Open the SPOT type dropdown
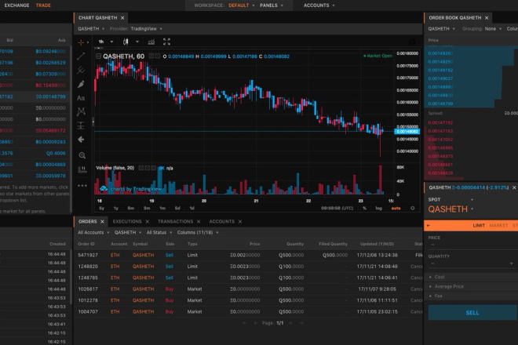 [451, 200]
